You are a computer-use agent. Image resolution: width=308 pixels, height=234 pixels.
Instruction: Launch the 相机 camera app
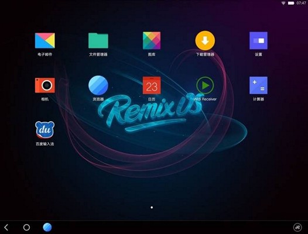pos(45,85)
